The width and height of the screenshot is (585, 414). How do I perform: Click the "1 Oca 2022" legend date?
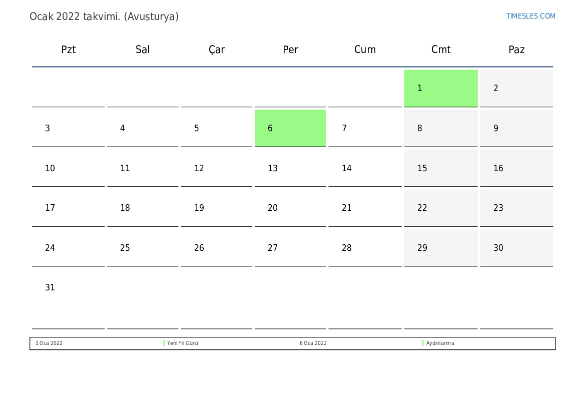coord(49,343)
